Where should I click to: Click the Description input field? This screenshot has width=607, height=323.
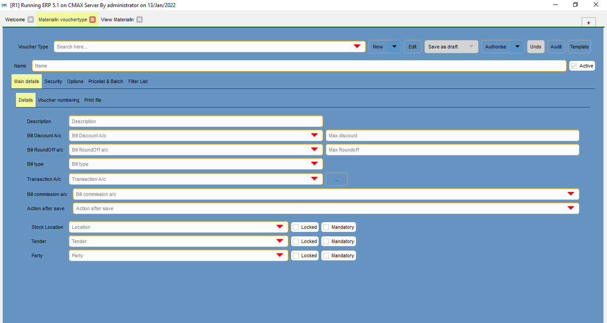click(x=196, y=121)
